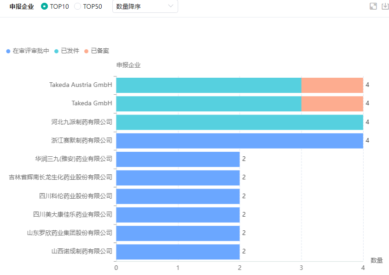Toggle the 已发件 legend series

tap(70, 51)
